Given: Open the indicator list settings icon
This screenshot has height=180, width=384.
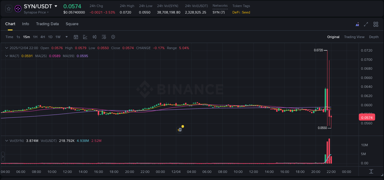Looking at the screenshot, I should 104,37.
